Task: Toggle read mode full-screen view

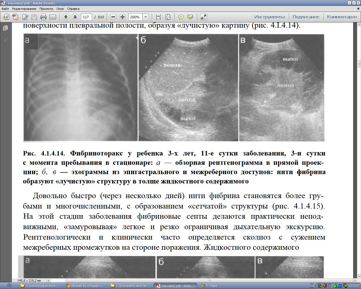Action: point(204,17)
